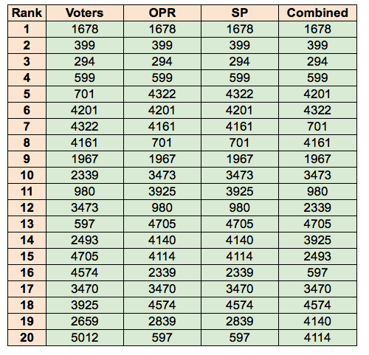Select the Voters column header
This screenshot has width=369, height=355.
point(85,13)
